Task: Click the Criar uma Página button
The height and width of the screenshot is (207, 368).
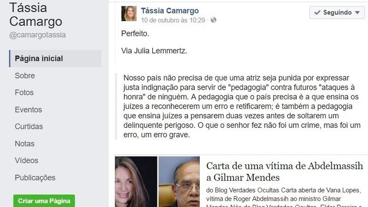Action: click(x=44, y=201)
